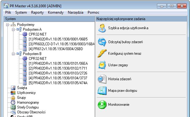
Task: Click the Szybka edycja użytkownika user icon
Action: tap(102, 28)
